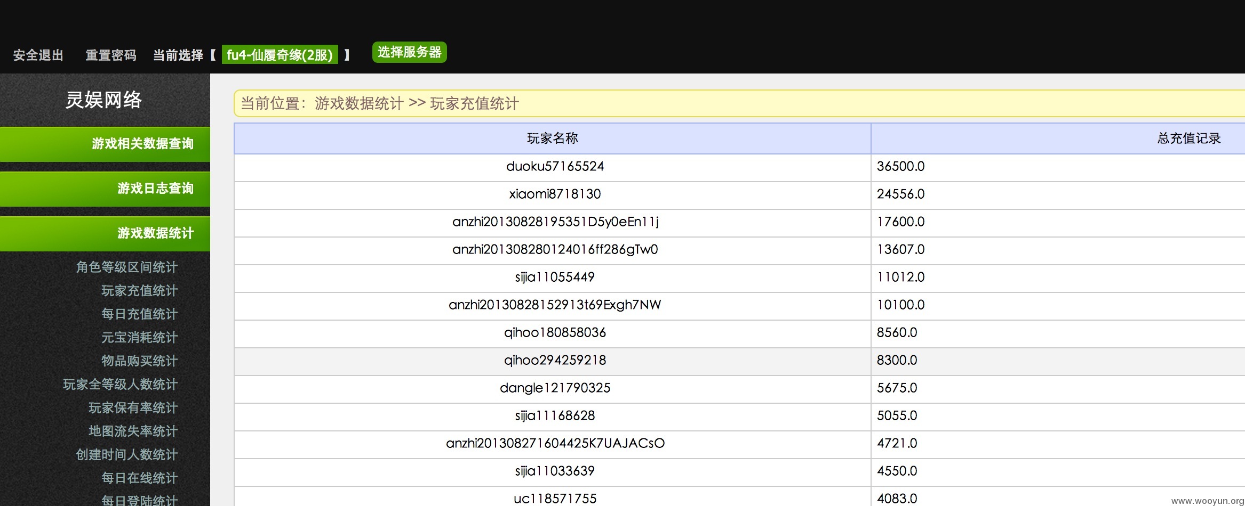Select player name sijia11033639
1245x506 pixels.
tap(555, 471)
